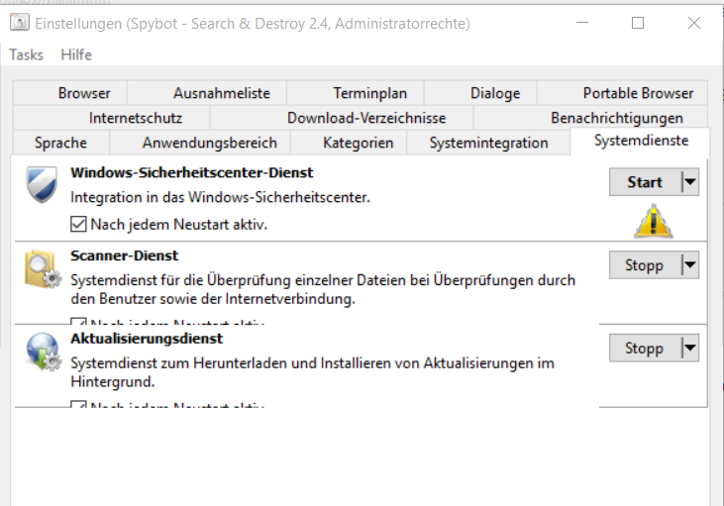Click the Windows-Sicherheitscenter-Dienst heading
The image size is (724, 506).
[x=191, y=172]
